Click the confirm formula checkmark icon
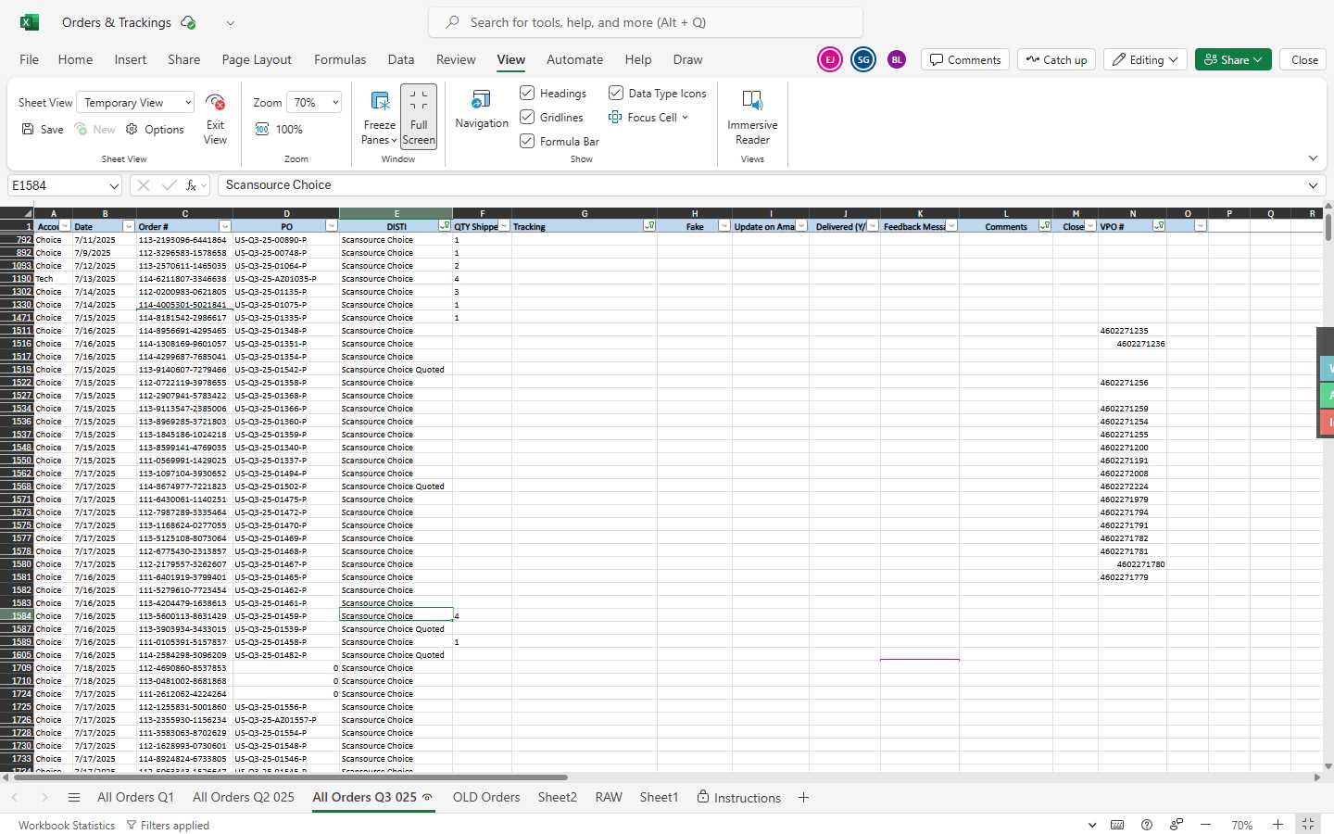This screenshot has height=834, width=1334. tap(169, 185)
